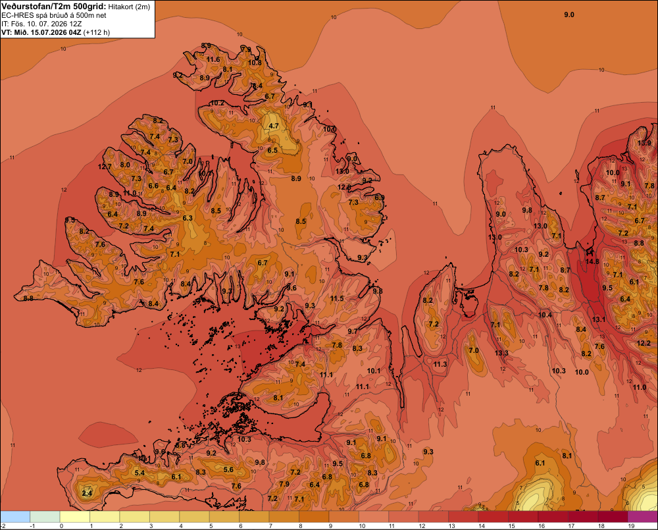Click the 12.2 temperature value on the map
Screen dimensions: 658x530
click(x=644, y=343)
